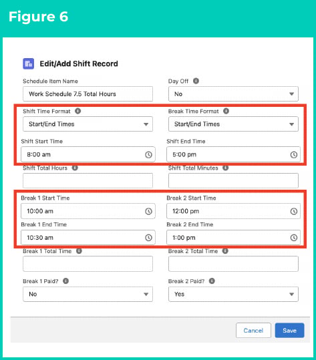The height and width of the screenshot is (360, 316).
Task: Click Shift Total Minutes info icon
Action: 226,168
